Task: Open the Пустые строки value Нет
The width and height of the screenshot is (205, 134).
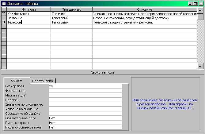Action: coord(85,123)
